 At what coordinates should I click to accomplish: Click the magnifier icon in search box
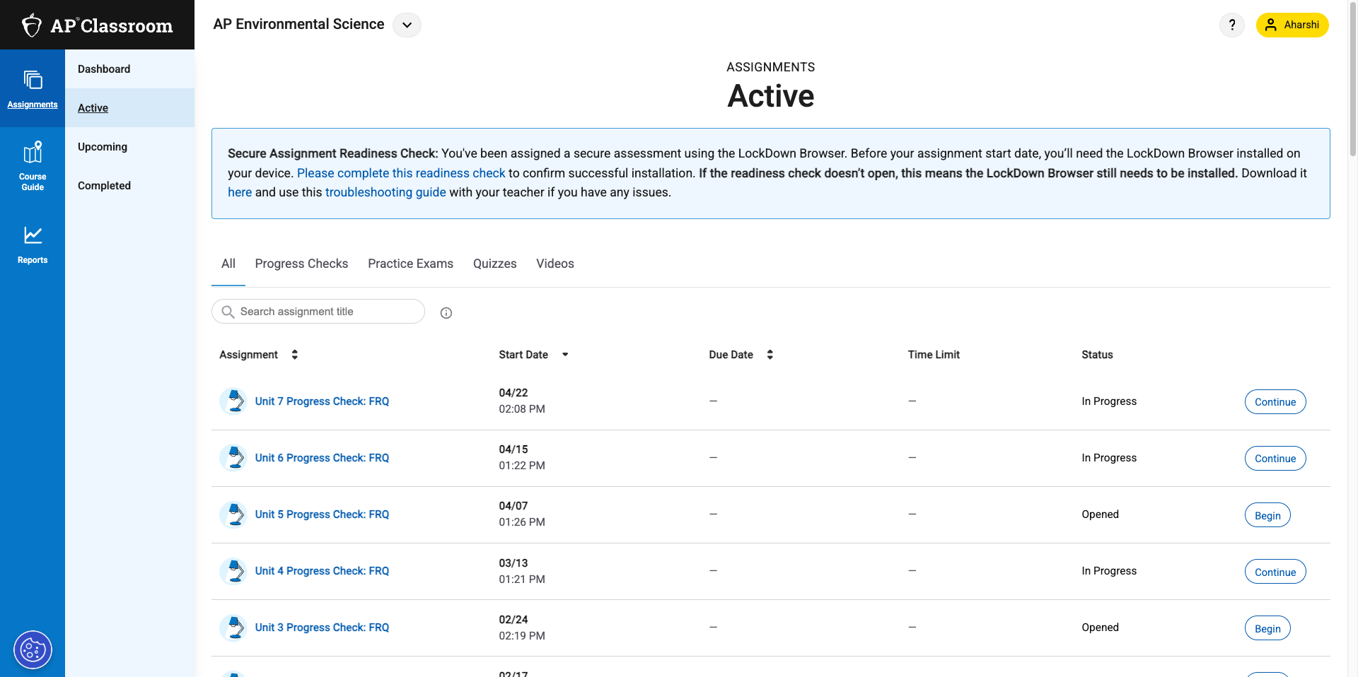click(x=228, y=312)
